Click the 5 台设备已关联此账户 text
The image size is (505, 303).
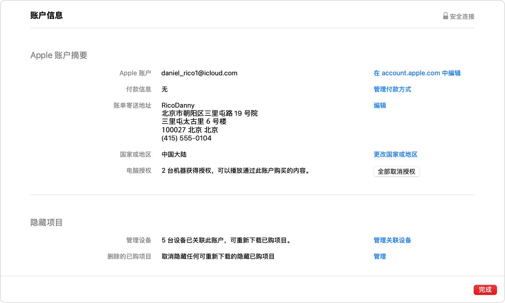226,240
